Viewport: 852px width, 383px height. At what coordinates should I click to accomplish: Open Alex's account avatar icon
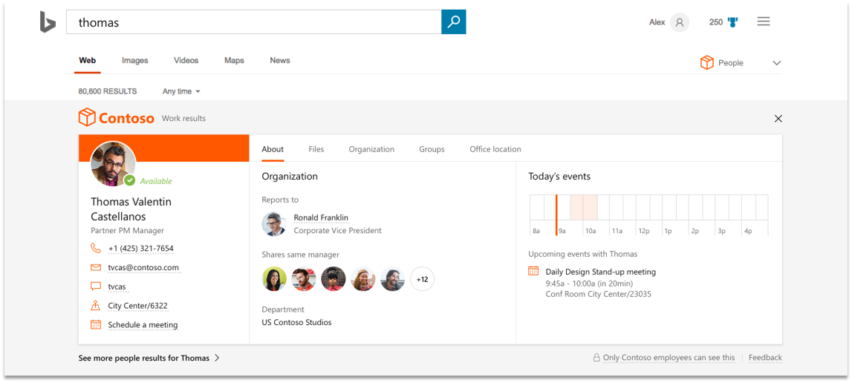point(679,22)
